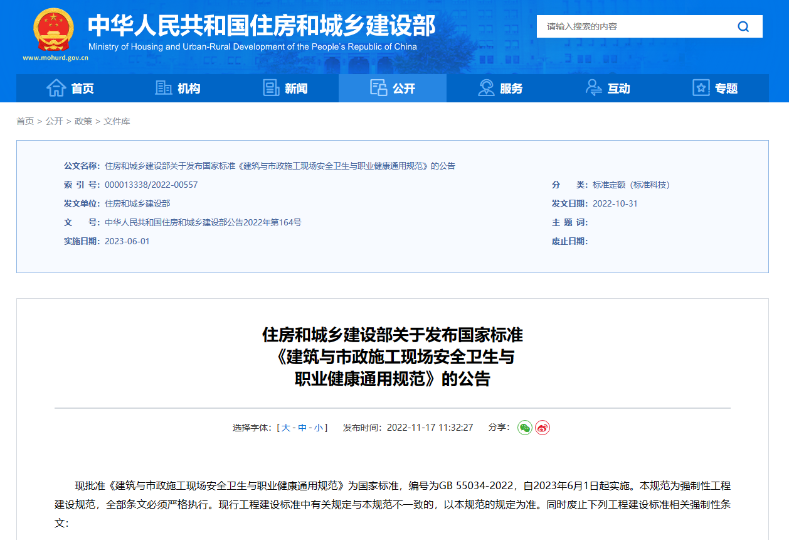This screenshot has width=789, height=540.
Task: Share the announcement via the WeChat icon
Action: pos(524,427)
